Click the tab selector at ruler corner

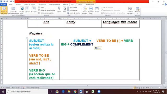(x=2, y=18)
